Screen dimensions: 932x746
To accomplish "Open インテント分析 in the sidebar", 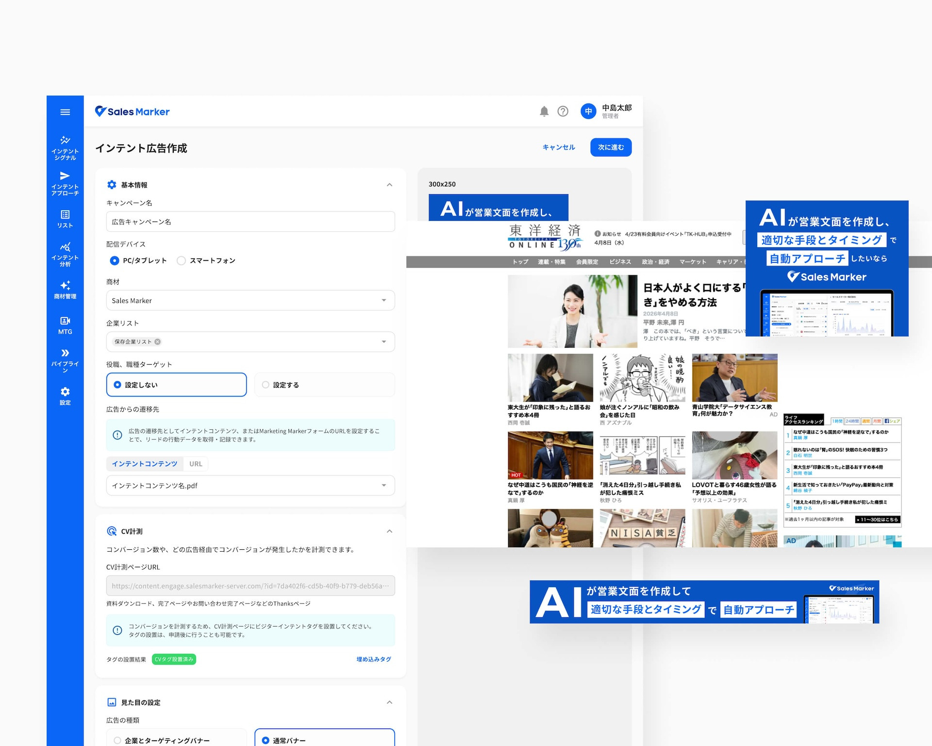I will pyautogui.click(x=65, y=254).
